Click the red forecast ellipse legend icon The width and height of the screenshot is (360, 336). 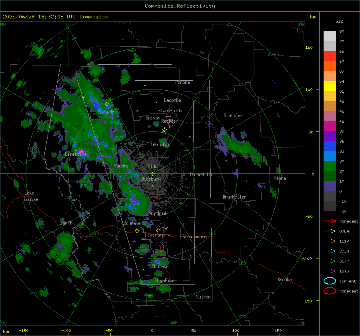[330, 291]
